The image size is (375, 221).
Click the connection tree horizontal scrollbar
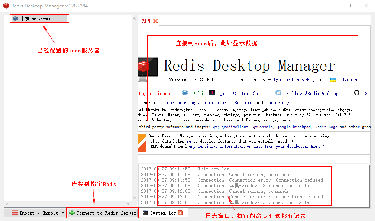click(67, 204)
